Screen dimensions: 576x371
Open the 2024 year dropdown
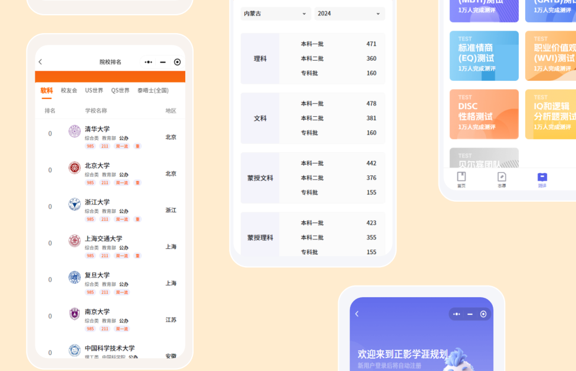(x=349, y=14)
